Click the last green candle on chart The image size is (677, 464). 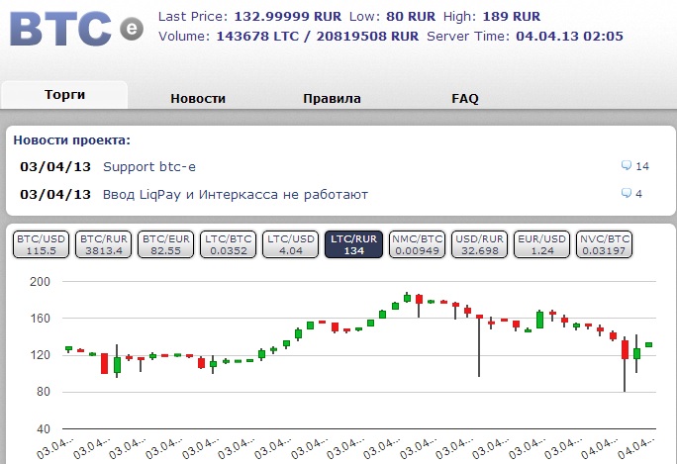(x=648, y=344)
